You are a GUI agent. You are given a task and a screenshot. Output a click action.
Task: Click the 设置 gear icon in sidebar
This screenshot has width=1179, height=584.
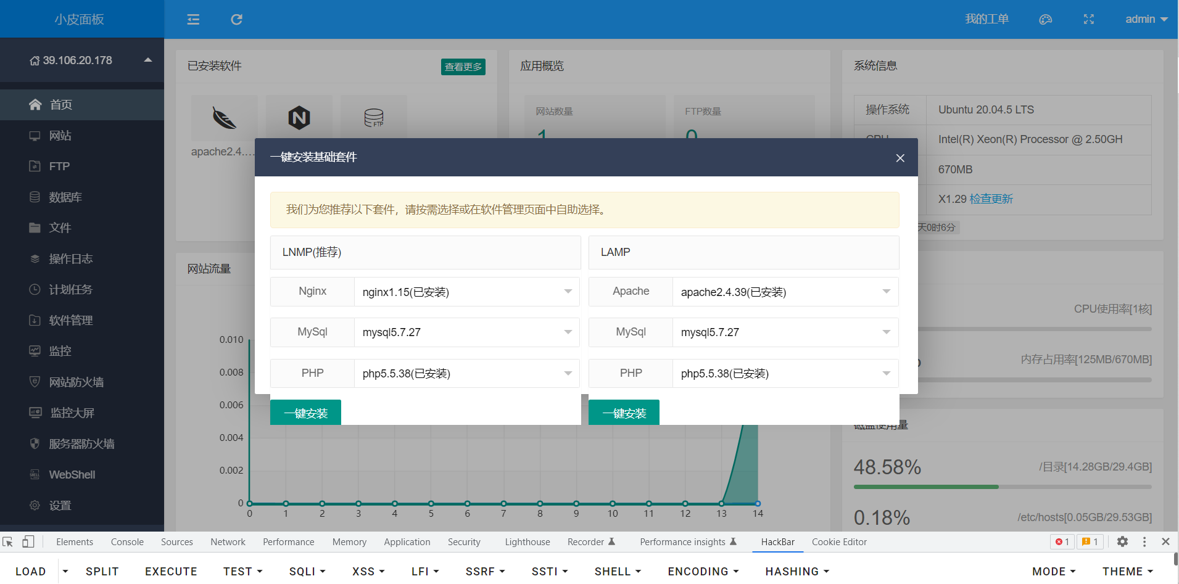point(35,505)
